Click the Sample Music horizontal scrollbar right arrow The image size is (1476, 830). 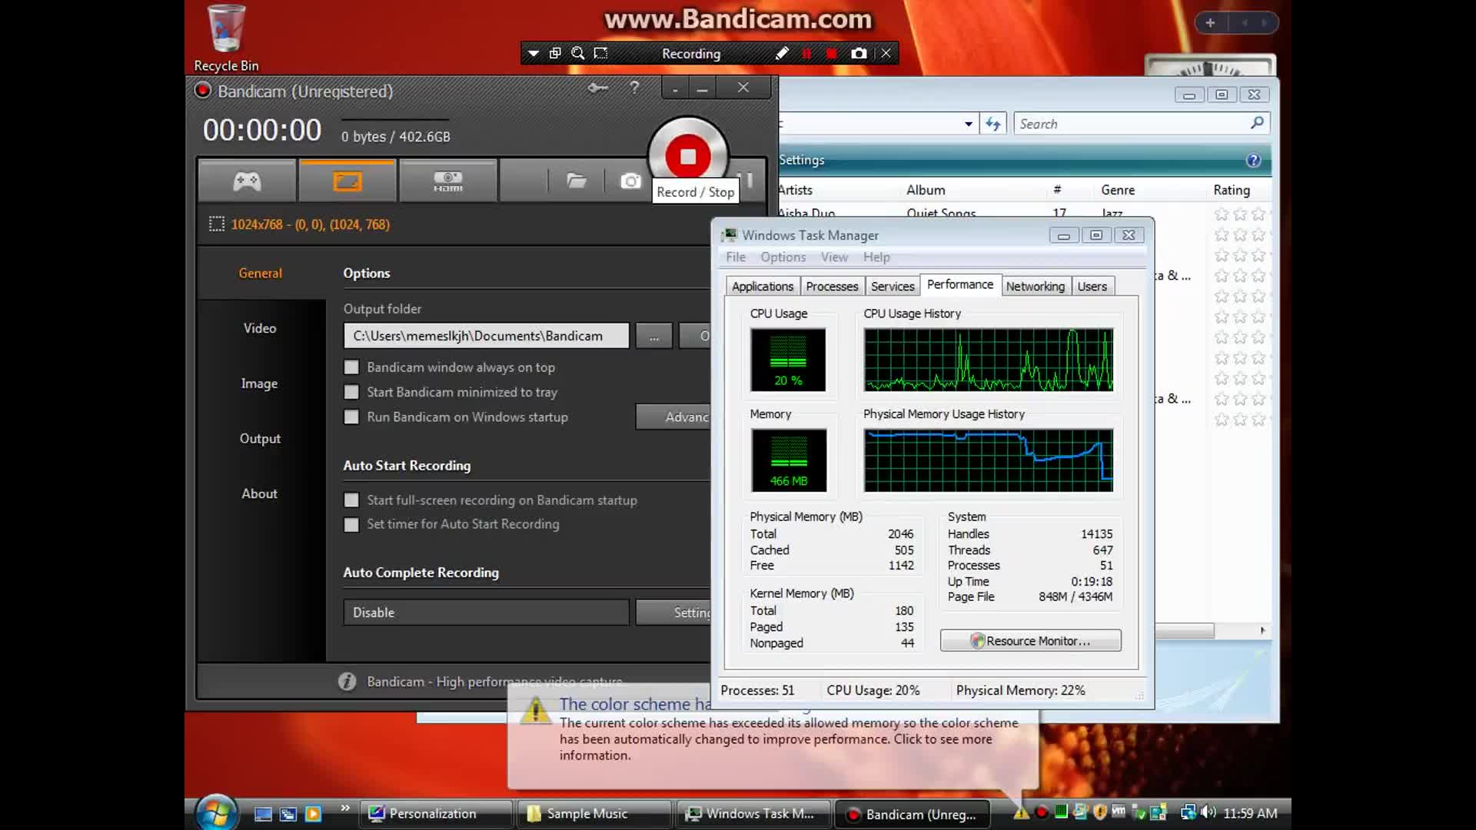click(x=1262, y=630)
